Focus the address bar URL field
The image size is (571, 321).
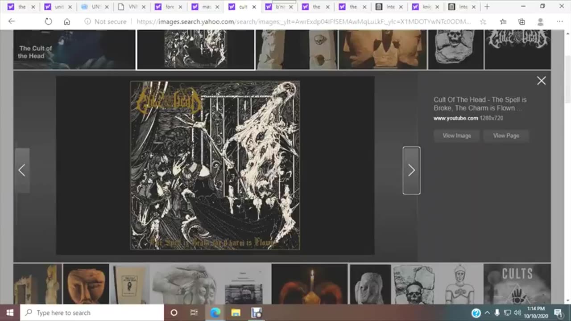[303, 21]
